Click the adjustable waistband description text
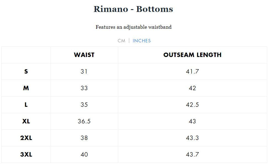The height and width of the screenshot is (166, 270). (134, 27)
